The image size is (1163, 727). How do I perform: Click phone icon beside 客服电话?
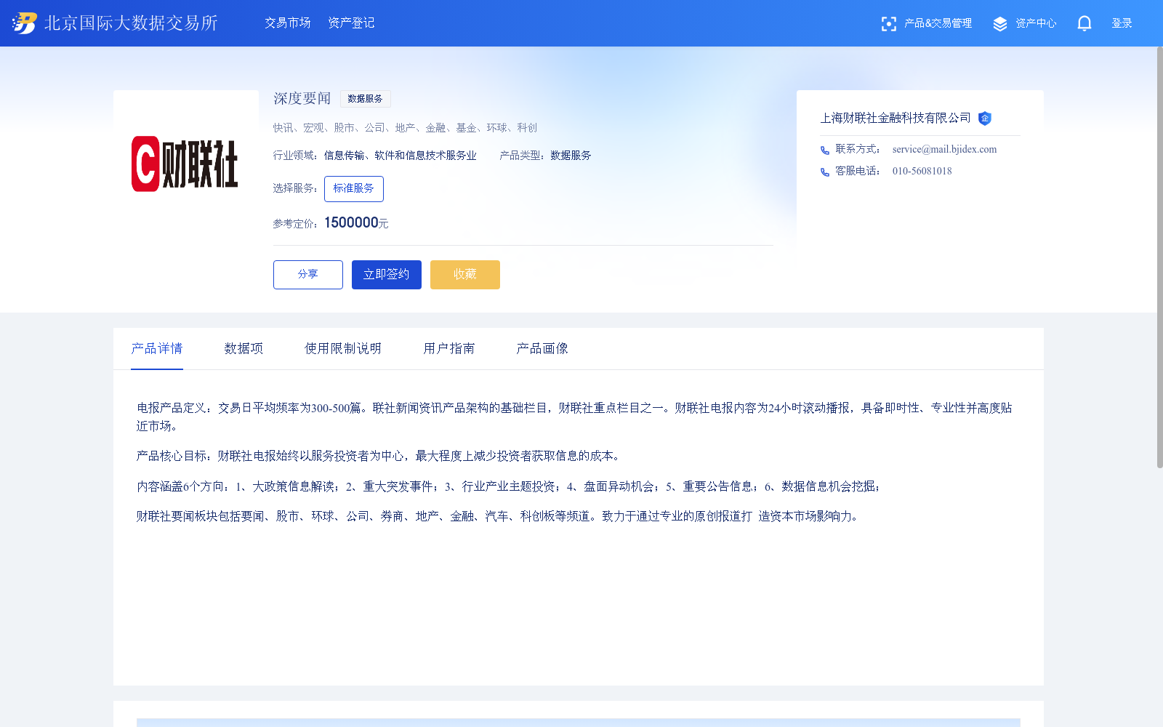[825, 172]
